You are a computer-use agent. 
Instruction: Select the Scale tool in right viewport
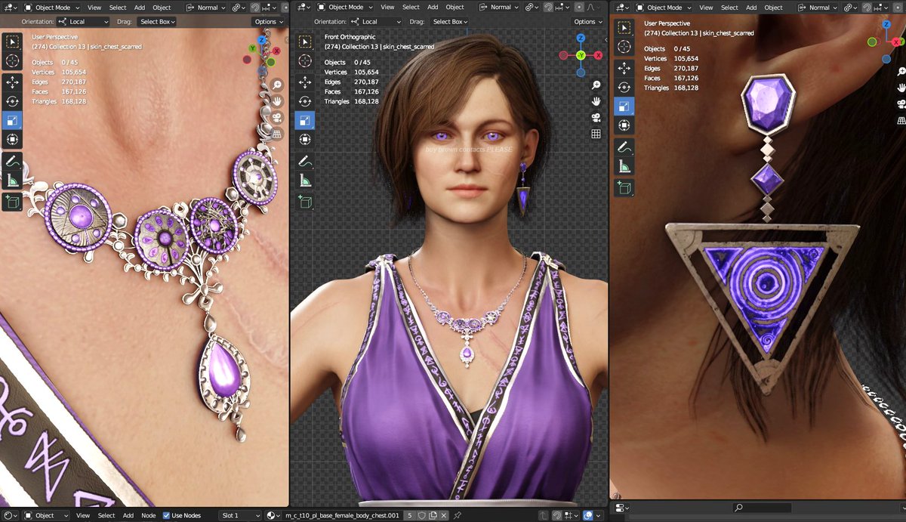pyautogui.click(x=624, y=107)
